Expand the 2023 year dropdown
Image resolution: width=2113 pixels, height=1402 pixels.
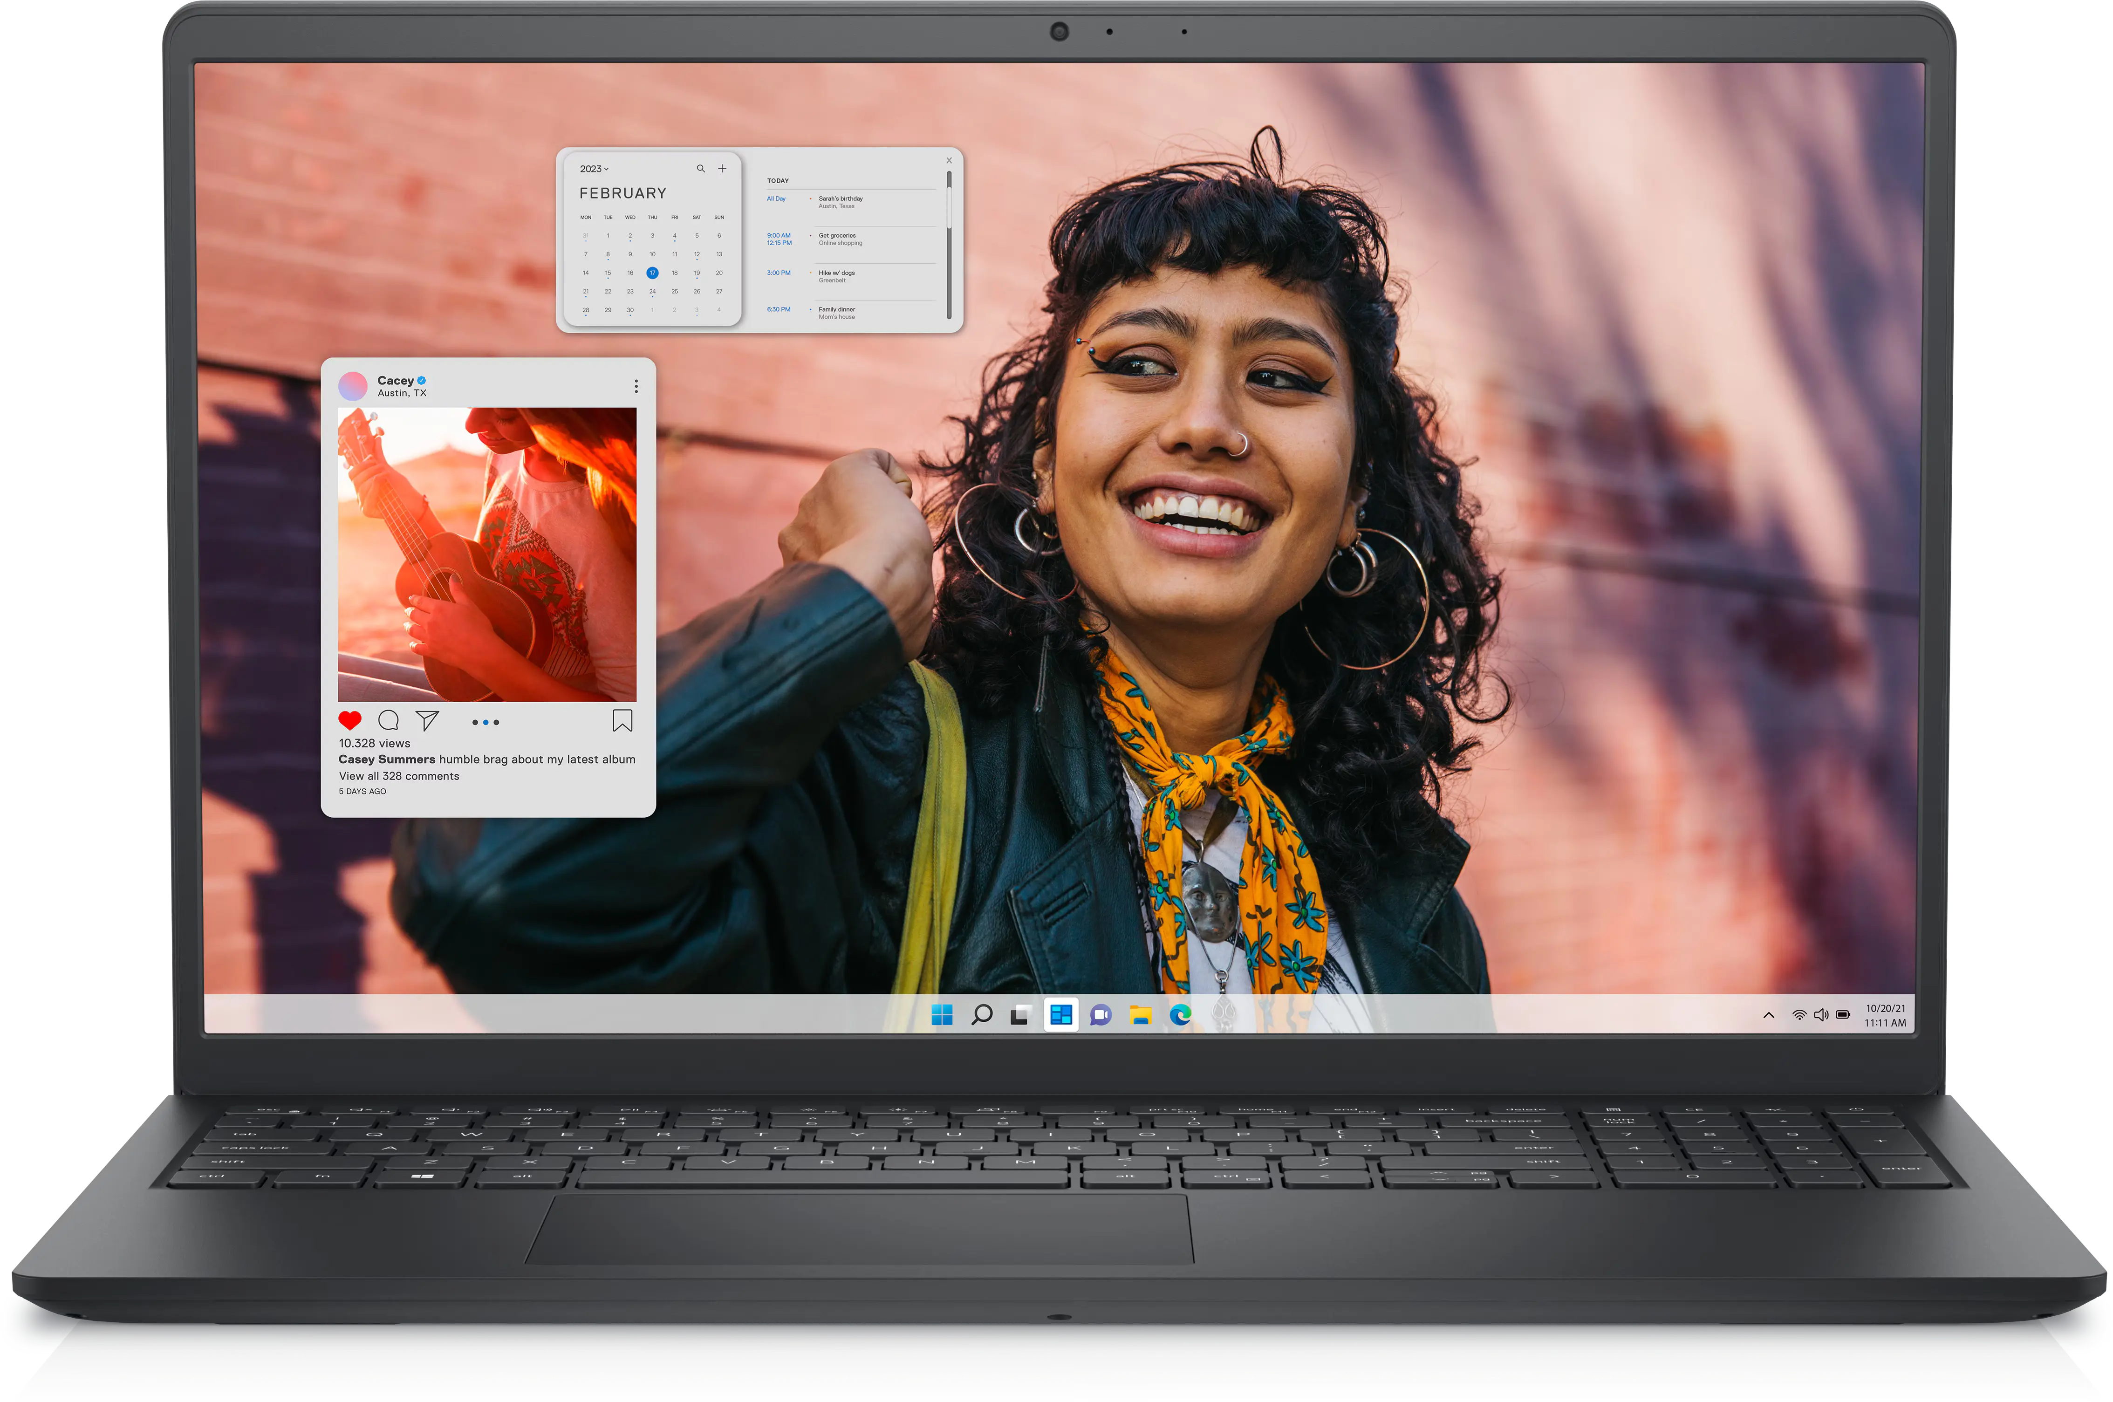(594, 168)
